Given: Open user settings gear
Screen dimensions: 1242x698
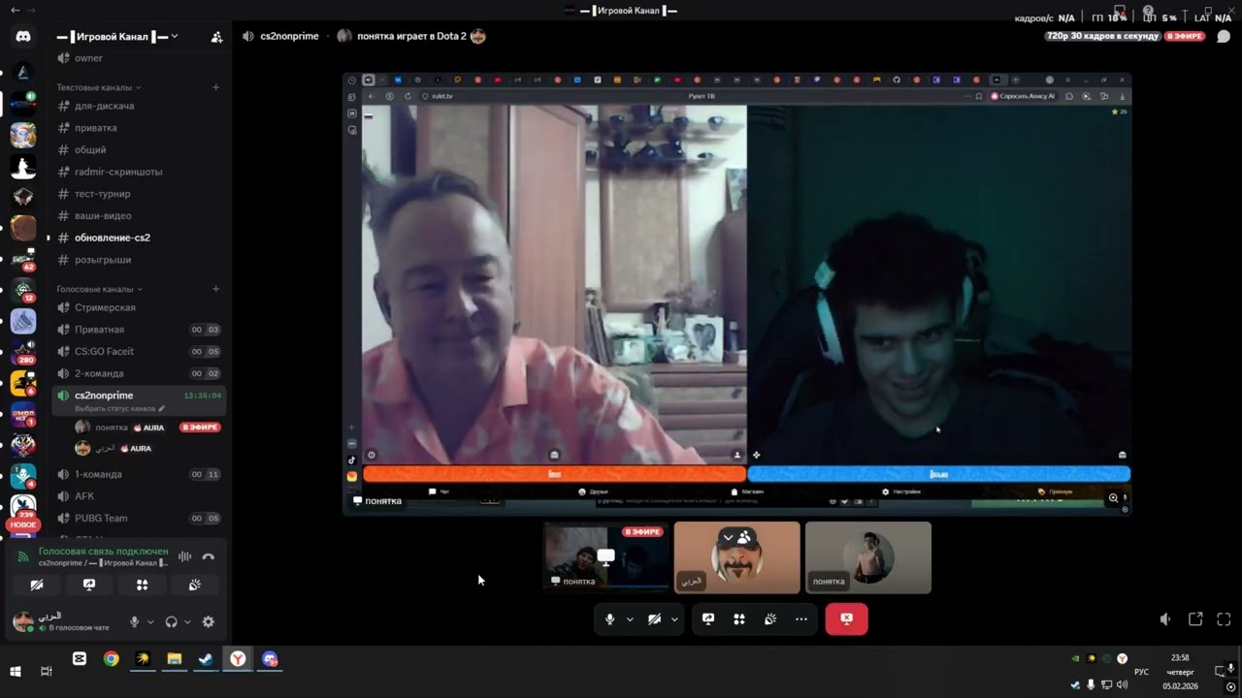Looking at the screenshot, I should point(208,621).
